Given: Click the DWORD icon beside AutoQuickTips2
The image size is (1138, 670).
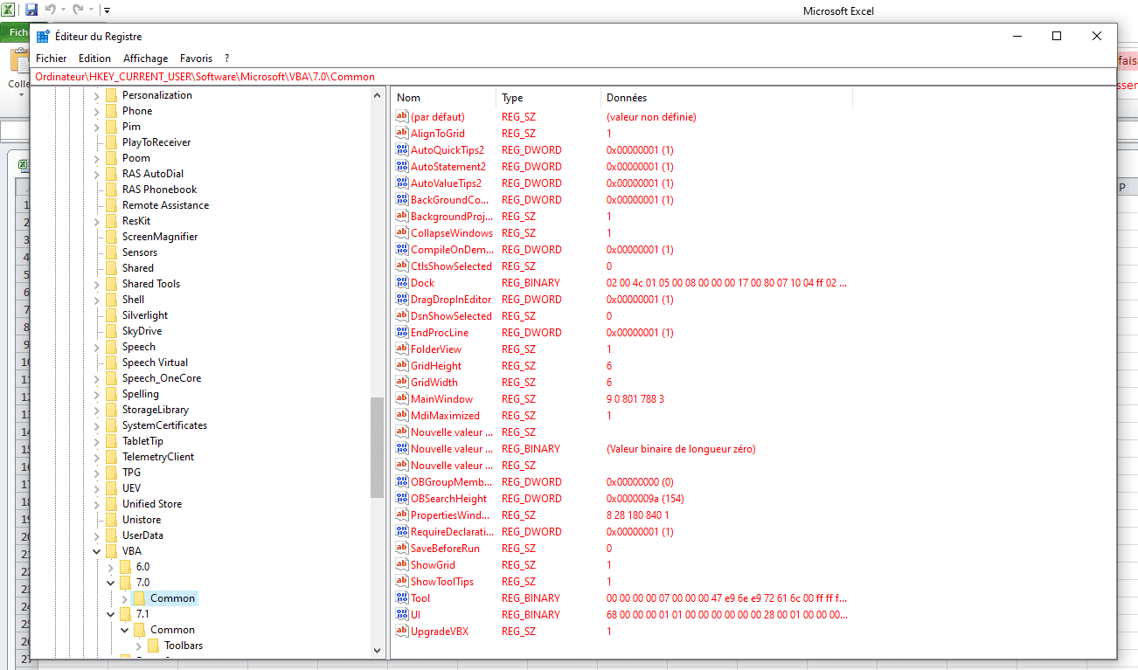Looking at the screenshot, I should (x=402, y=150).
